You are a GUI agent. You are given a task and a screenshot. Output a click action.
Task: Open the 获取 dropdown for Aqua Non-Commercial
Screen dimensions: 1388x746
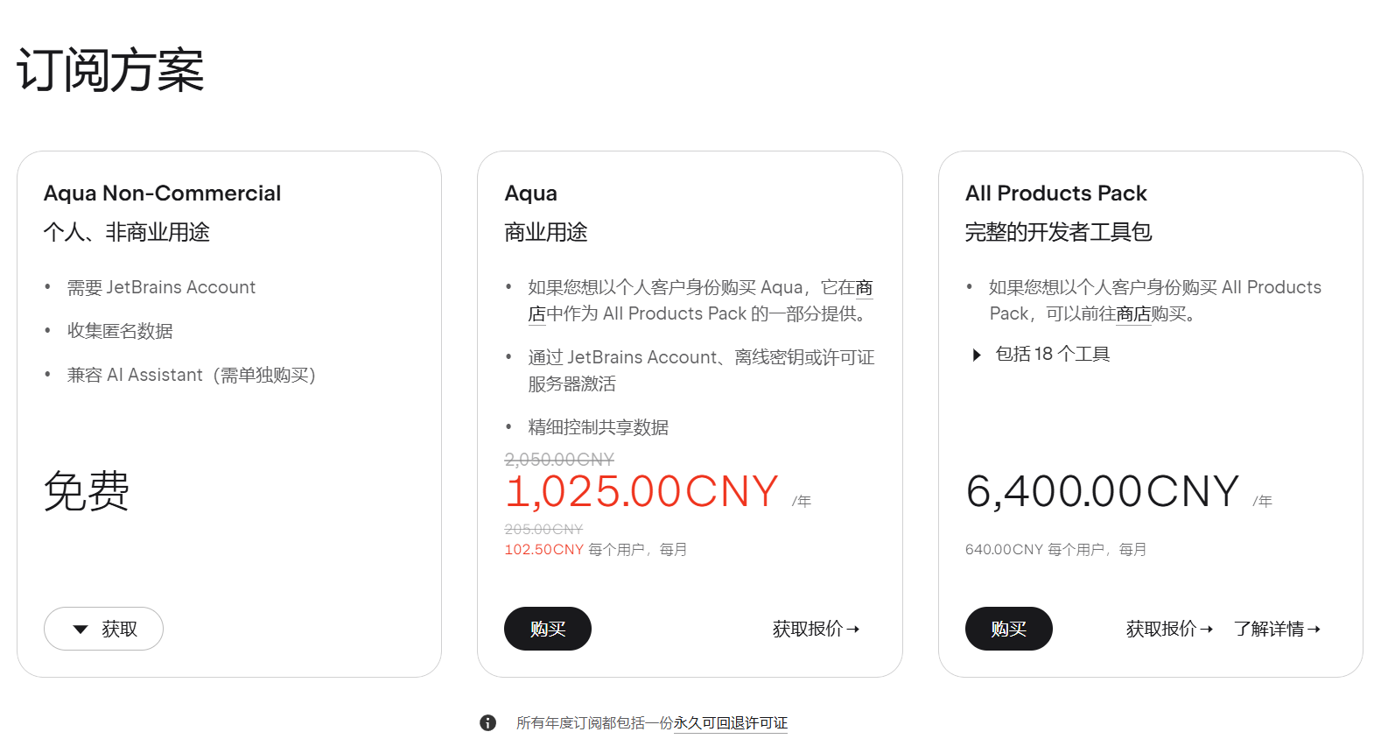click(x=103, y=629)
